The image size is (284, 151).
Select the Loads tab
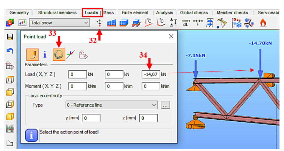[92, 13]
